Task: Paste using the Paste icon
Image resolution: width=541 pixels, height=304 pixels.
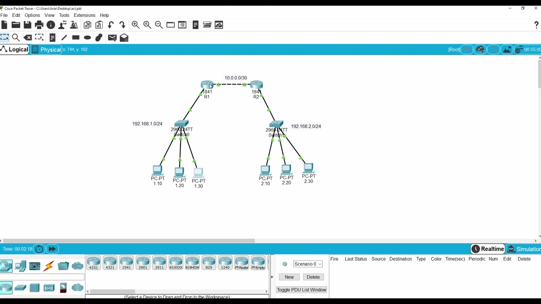Action: 99,25
